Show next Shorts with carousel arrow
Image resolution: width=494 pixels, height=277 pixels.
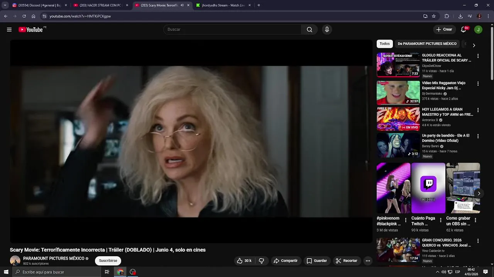pyautogui.click(x=479, y=194)
